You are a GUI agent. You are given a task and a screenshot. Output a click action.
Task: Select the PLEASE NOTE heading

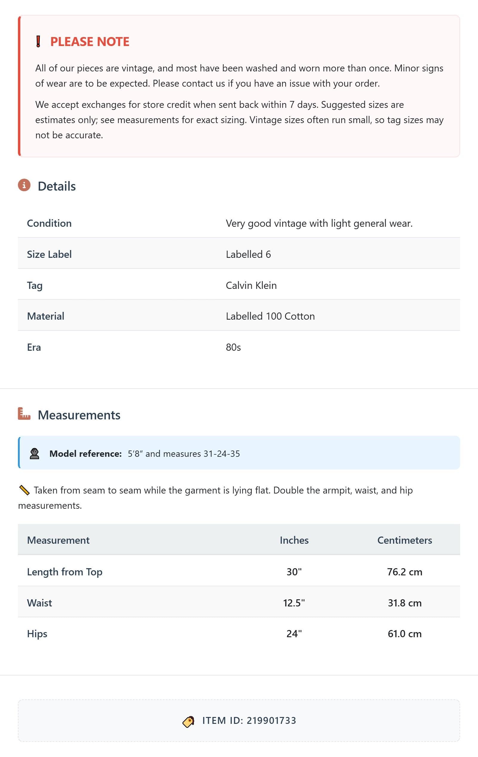coord(90,42)
